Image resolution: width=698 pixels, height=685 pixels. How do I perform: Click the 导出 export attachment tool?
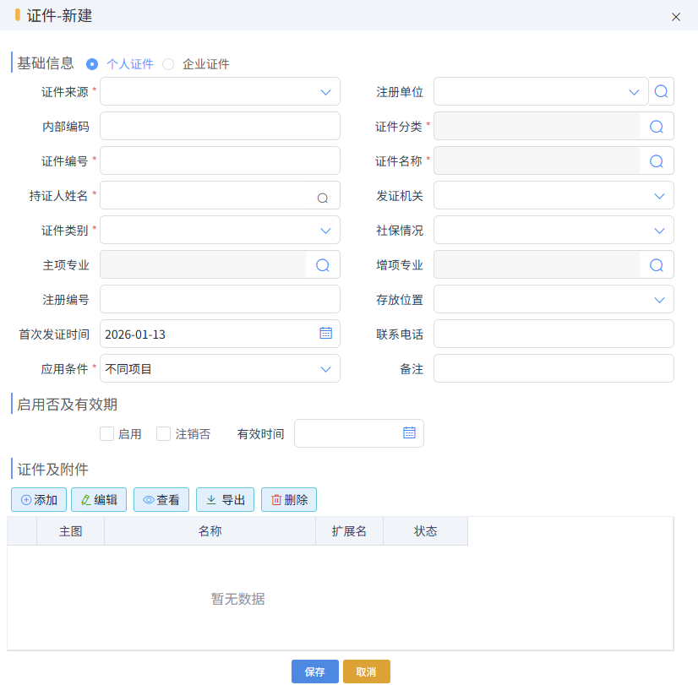225,499
